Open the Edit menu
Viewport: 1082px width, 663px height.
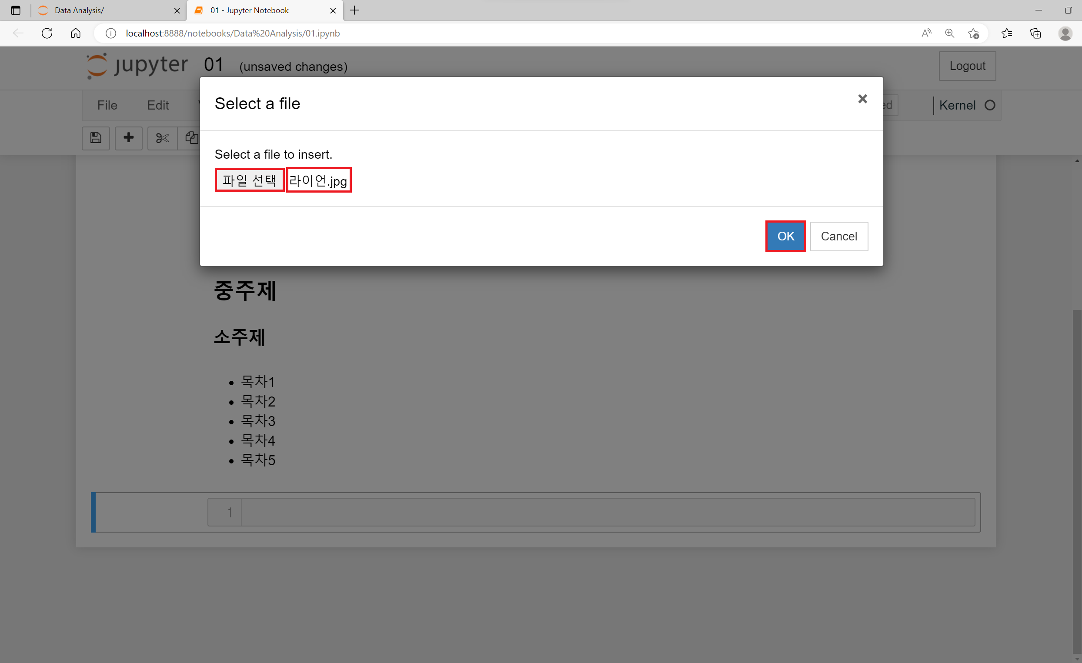157,105
